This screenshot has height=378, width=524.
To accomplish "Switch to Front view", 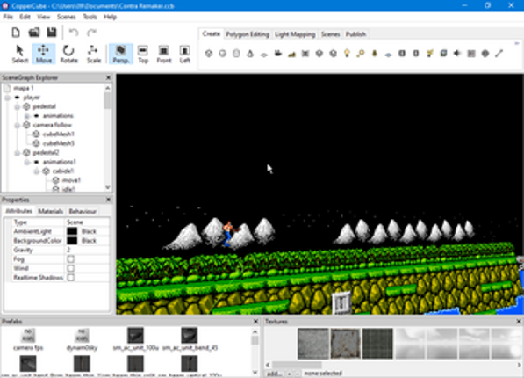I will [164, 54].
